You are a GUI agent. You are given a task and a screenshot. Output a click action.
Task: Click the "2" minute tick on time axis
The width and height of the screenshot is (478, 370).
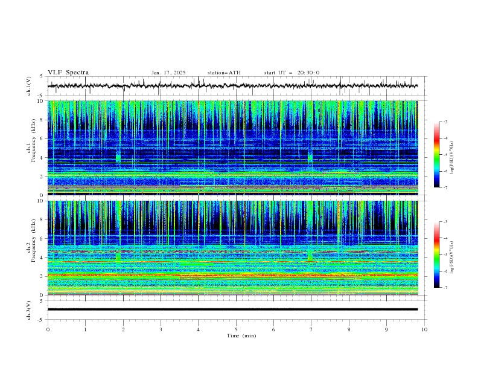(x=123, y=329)
